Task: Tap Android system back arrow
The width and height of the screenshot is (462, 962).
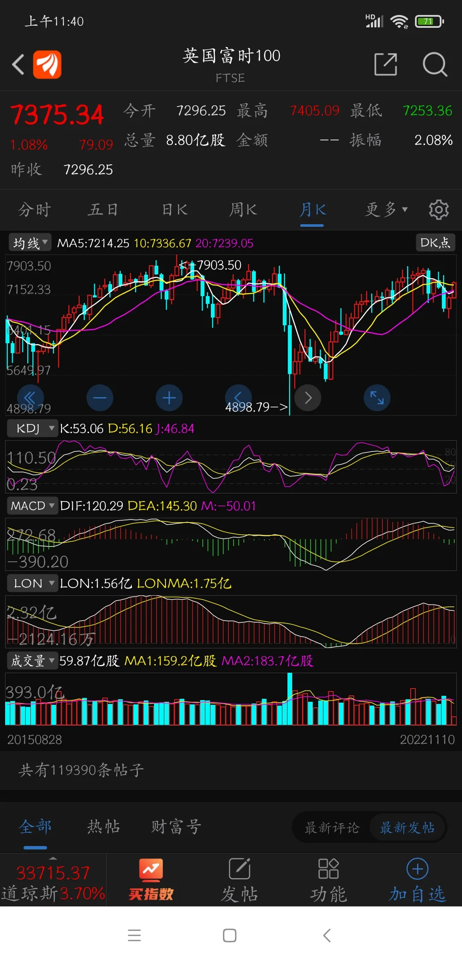Action: (327, 935)
